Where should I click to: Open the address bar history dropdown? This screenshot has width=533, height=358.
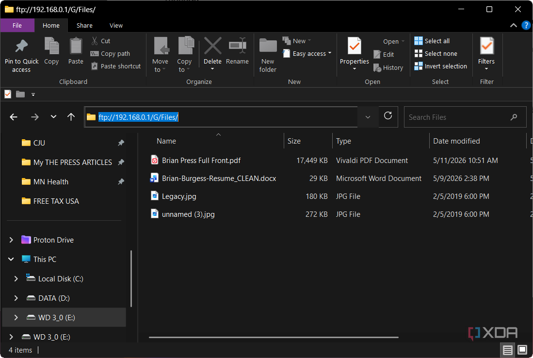[x=368, y=117]
